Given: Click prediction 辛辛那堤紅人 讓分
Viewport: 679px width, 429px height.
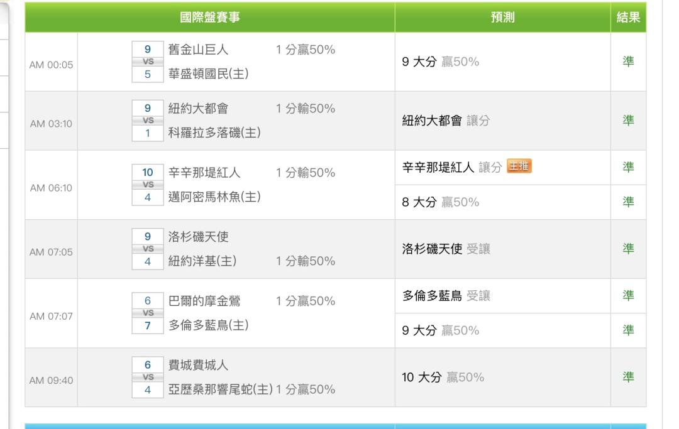Looking at the screenshot, I should [x=451, y=167].
